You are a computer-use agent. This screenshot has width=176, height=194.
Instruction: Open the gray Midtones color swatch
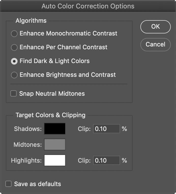[55, 144]
